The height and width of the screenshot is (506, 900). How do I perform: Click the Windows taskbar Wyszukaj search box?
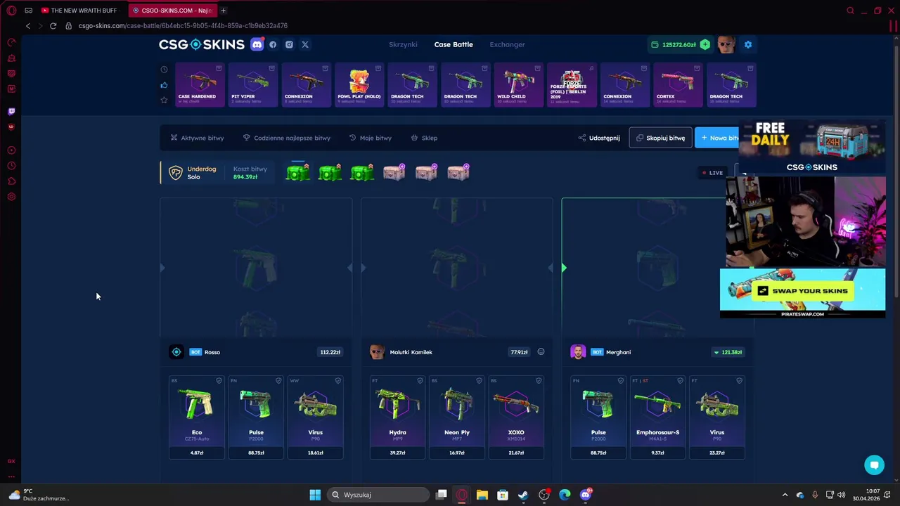378,495
